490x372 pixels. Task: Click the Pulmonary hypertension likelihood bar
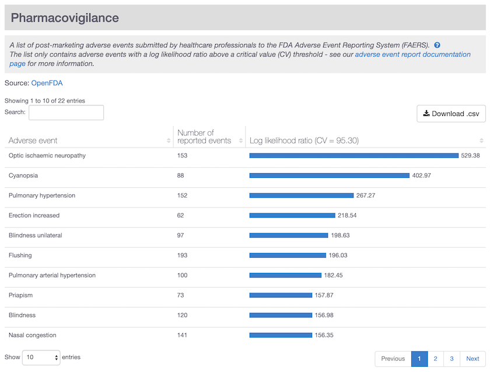[301, 195]
